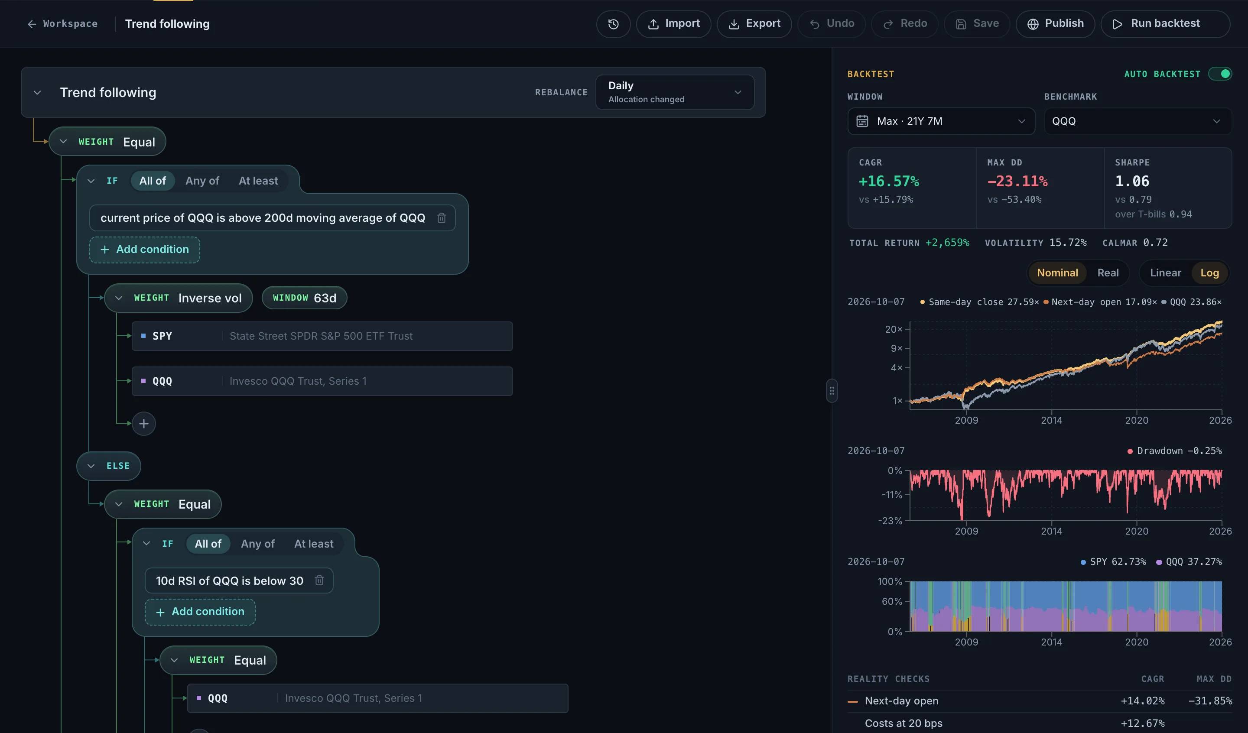Click the Redo button

[x=905, y=24]
